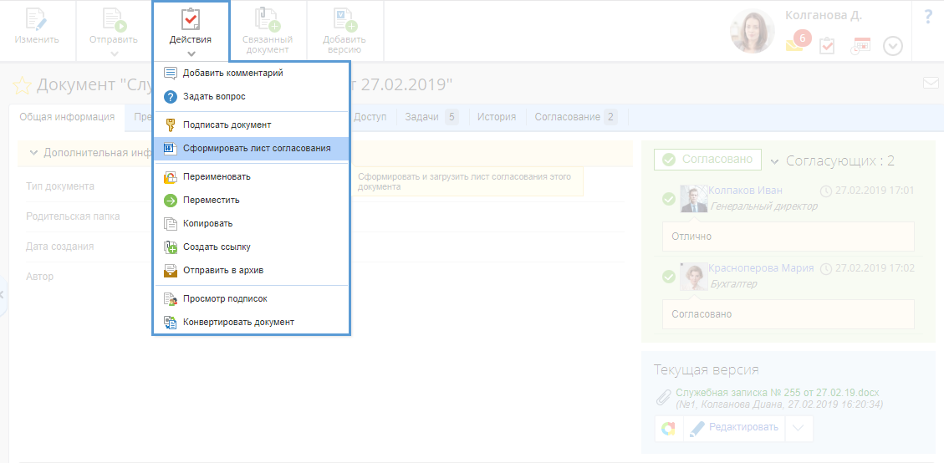
Task: Switch to the 'История' tab
Action: tap(497, 117)
